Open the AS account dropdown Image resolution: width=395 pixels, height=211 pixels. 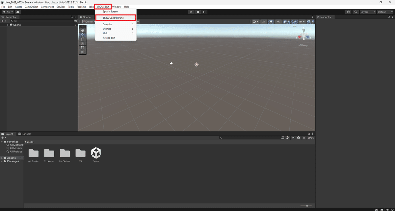(x=8, y=12)
